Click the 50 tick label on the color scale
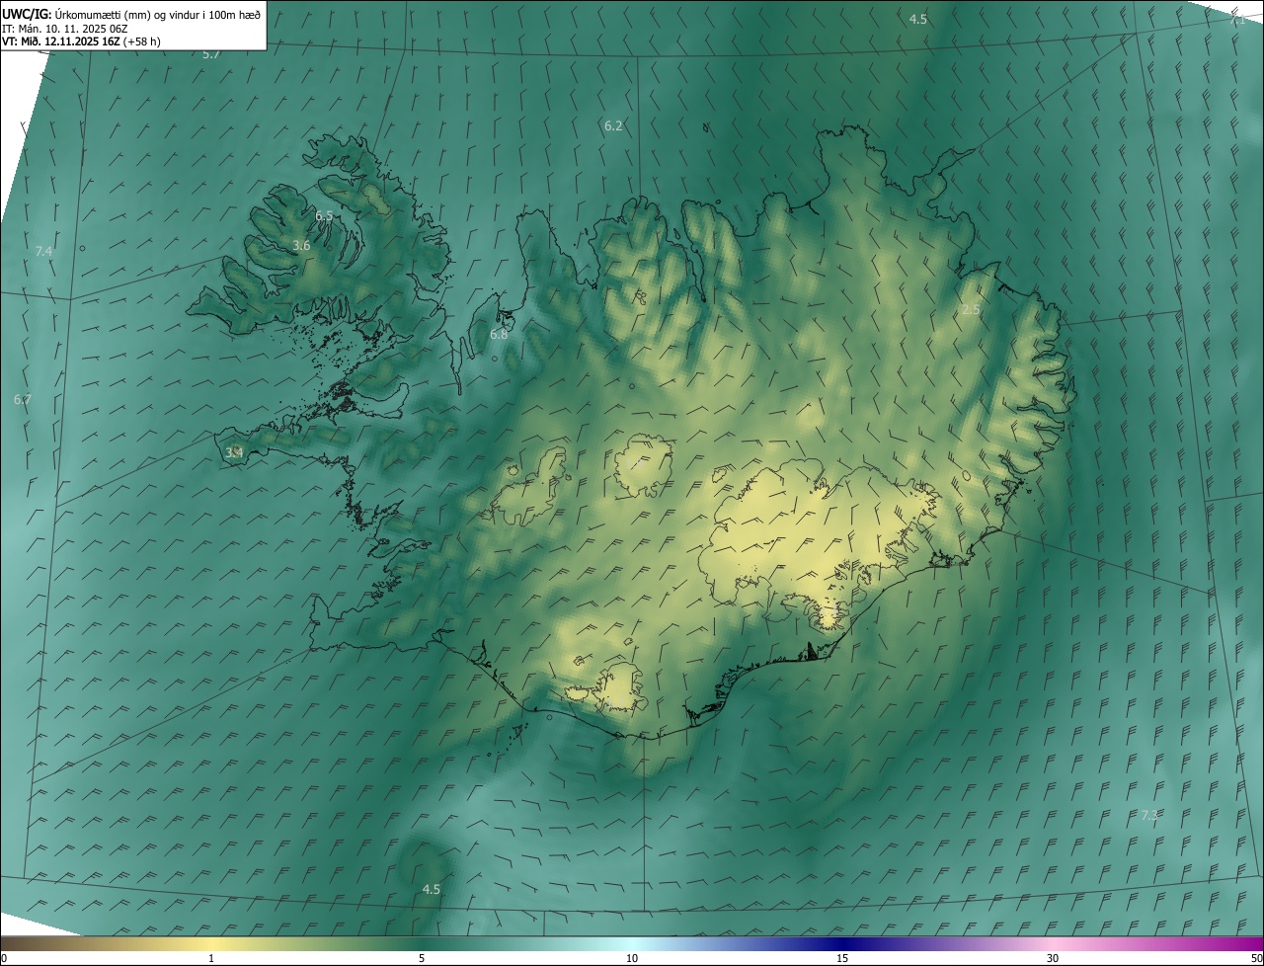Image resolution: width=1264 pixels, height=966 pixels. pyautogui.click(x=1256, y=958)
